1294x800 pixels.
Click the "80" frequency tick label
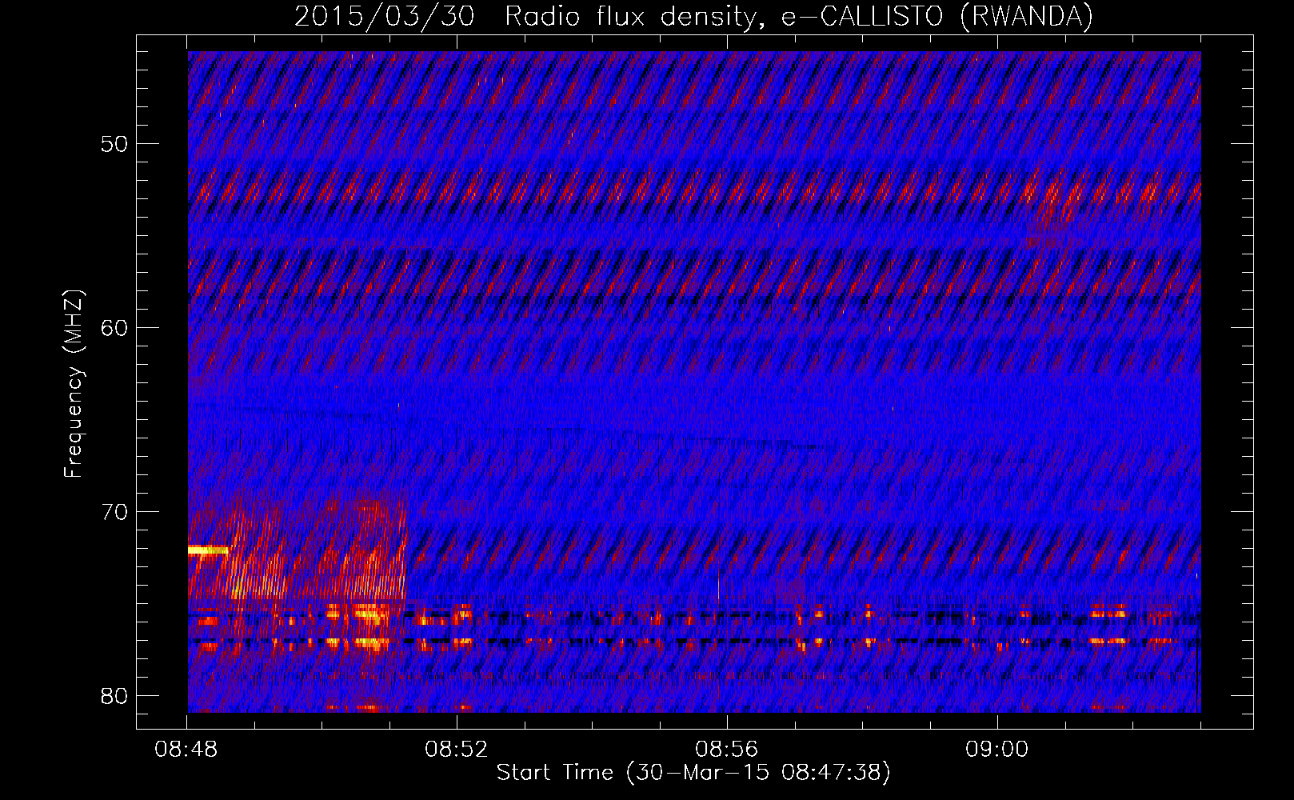[114, 695]
